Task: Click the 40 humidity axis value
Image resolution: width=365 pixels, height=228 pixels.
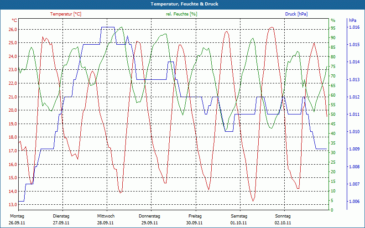Action: tap(333, 134)
